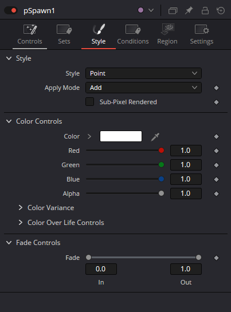Viewport: 231px width, 312px height.
Task: Click the Alpha keyframe diamond
Action: pos(216,194)
